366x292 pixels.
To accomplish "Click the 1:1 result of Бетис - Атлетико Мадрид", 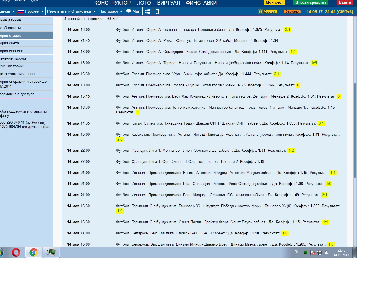I will pyautogui.click(x=333, y=173).
